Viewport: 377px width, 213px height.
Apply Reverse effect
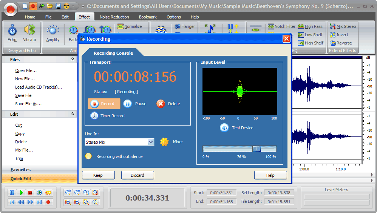(x=341, y=43)
